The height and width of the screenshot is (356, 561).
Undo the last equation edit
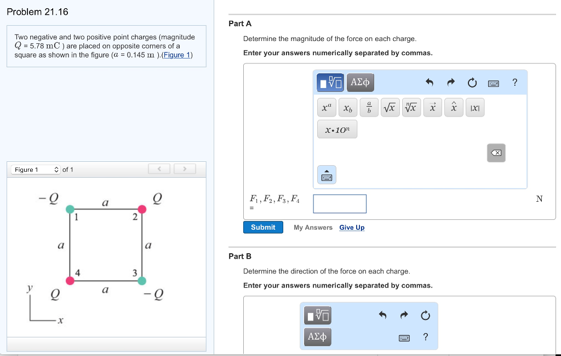click(431, 82)
